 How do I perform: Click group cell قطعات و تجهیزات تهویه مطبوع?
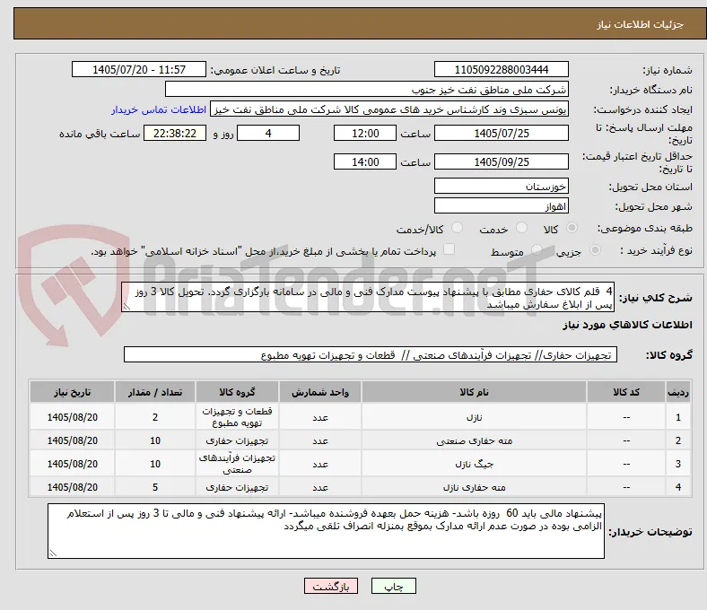pyautogui.click(x=237, y=417)
